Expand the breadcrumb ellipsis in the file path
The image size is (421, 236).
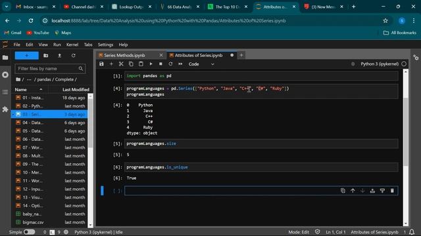(29, 79)
